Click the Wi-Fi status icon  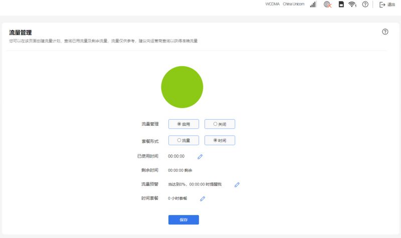[x=352, y=5]
